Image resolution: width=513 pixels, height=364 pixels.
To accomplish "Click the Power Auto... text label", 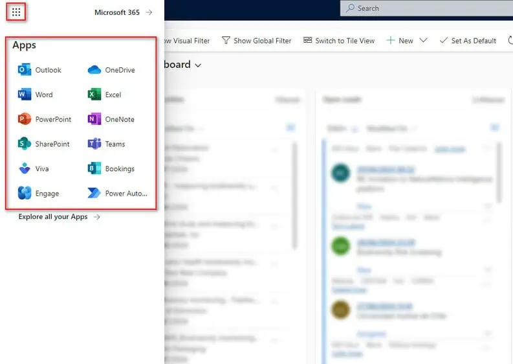I will click(x=126, y=193).
